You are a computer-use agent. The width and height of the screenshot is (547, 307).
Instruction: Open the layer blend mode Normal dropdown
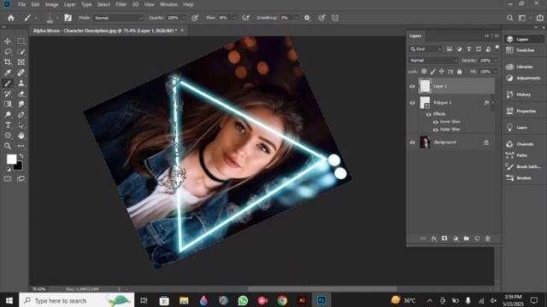coord(433,61)
